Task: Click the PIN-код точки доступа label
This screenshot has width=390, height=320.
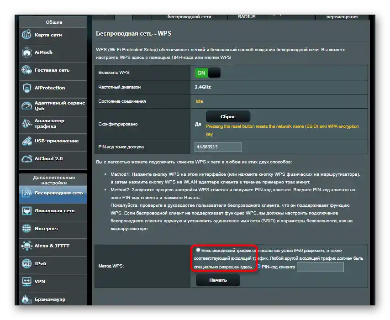Action: pyautogui.click(x=121, y=147)
